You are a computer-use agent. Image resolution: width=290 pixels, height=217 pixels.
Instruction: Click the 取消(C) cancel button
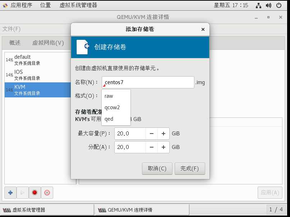(157, 169)
